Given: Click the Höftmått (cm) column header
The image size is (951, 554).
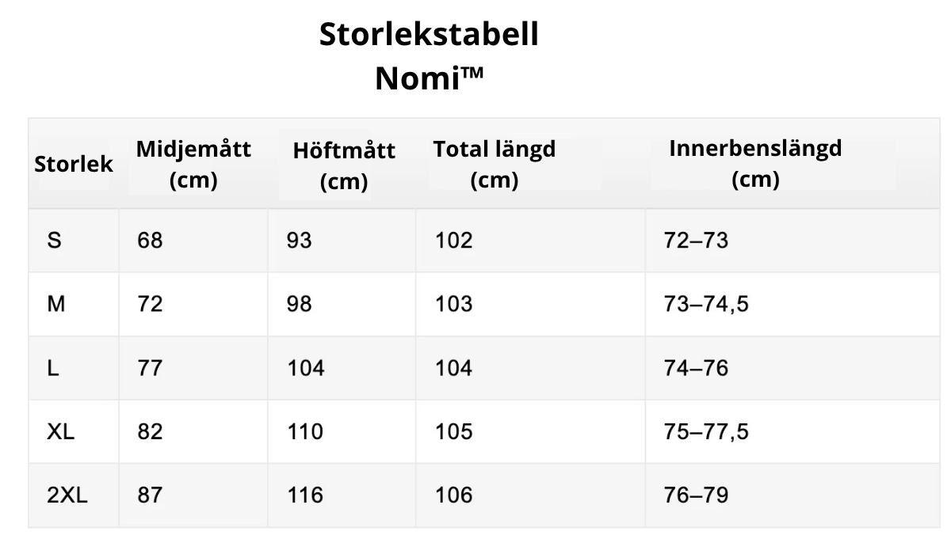Looking at the screenshot, I should point(343,165).
